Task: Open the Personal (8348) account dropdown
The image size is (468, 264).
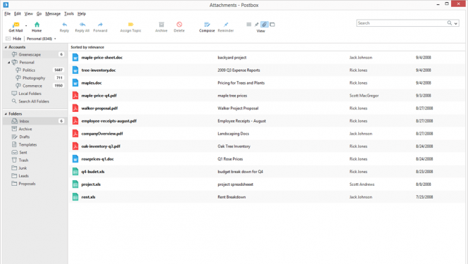Action: click(42, 39)
